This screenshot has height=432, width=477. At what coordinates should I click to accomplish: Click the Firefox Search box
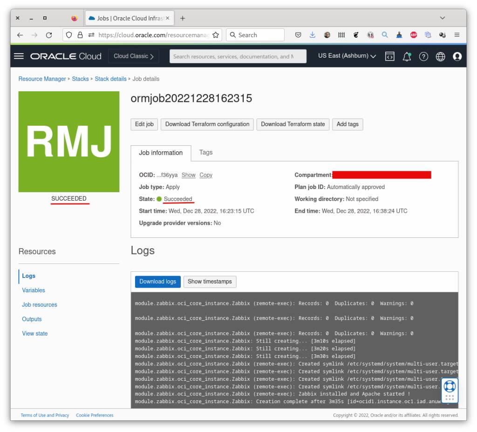tap(255, 35)
